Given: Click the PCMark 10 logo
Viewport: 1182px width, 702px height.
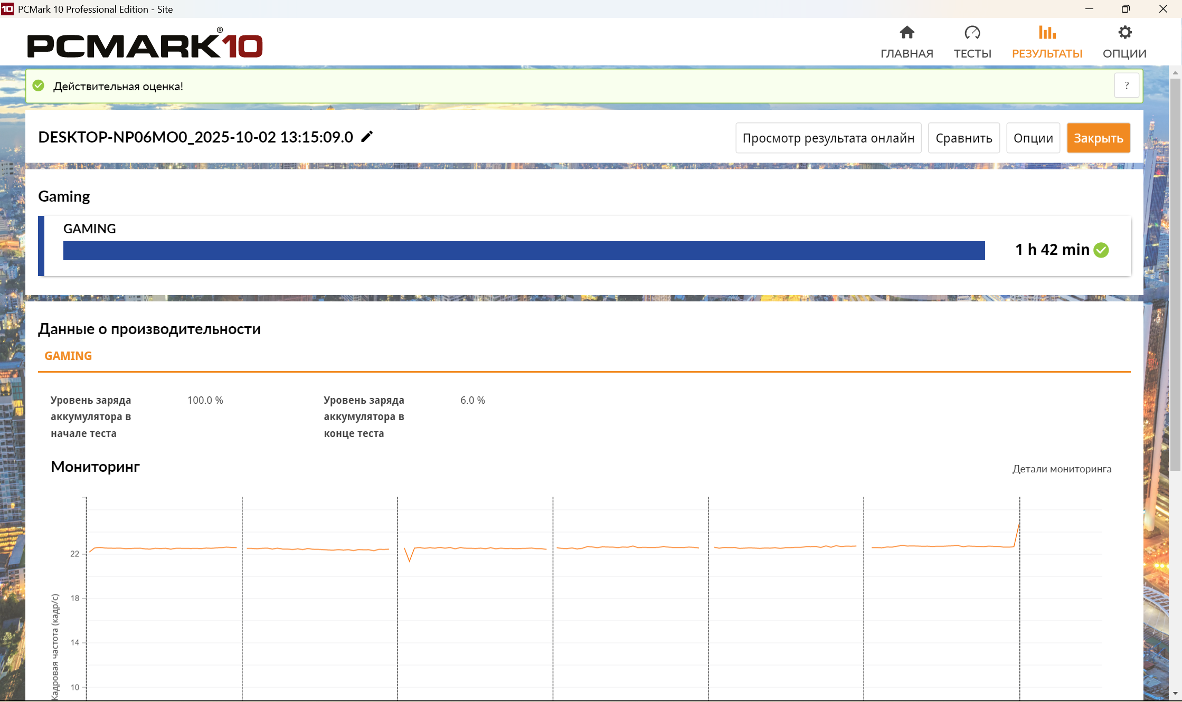Looking at the screenshot, I should [x=145, y=45].
